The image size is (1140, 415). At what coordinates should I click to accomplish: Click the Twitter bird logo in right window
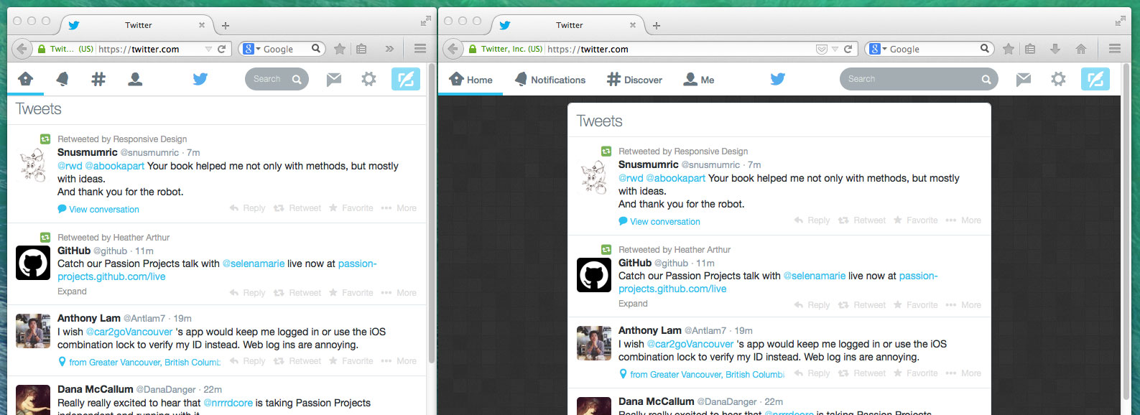pos(778,79)
